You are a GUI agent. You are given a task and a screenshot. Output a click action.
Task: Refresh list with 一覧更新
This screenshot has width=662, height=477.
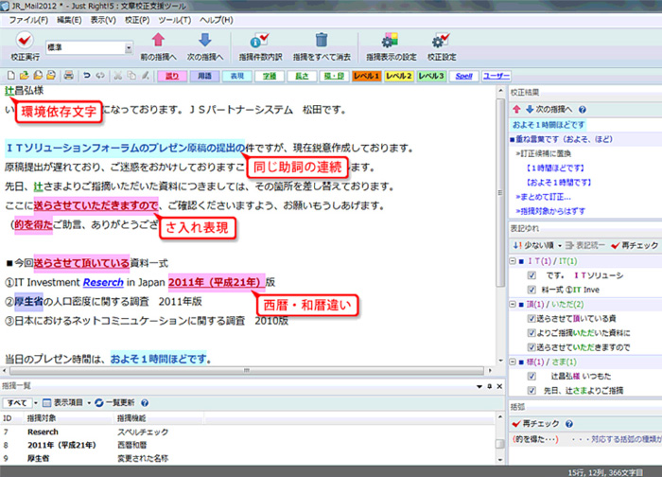tap(114, 402)
